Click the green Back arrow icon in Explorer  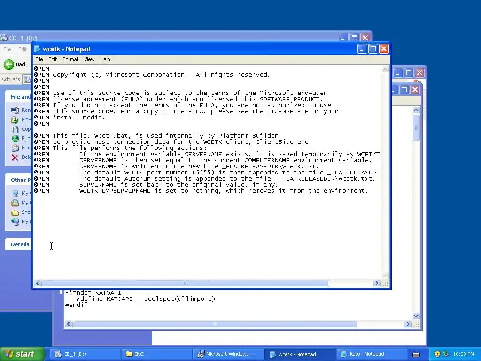(x=9, y=64)
